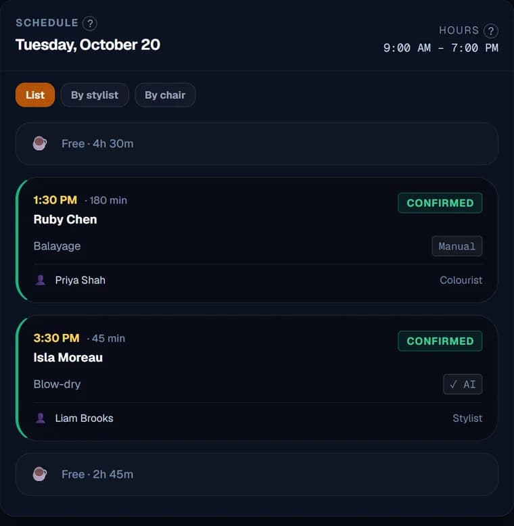Image resolution: width=514 pixels, height=526 pixels.
Task: Click the person icon beside Priya Shah
Action: point(41,280)
